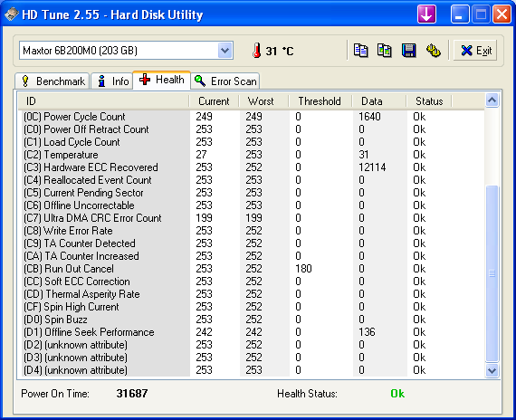Switch to the Benchmark tab
The width and height of the screenshot is (516, 420).
click(52, 81)
